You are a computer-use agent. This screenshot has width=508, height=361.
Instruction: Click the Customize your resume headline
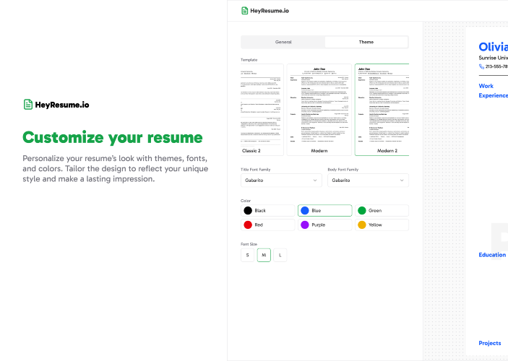coord(113,138)
